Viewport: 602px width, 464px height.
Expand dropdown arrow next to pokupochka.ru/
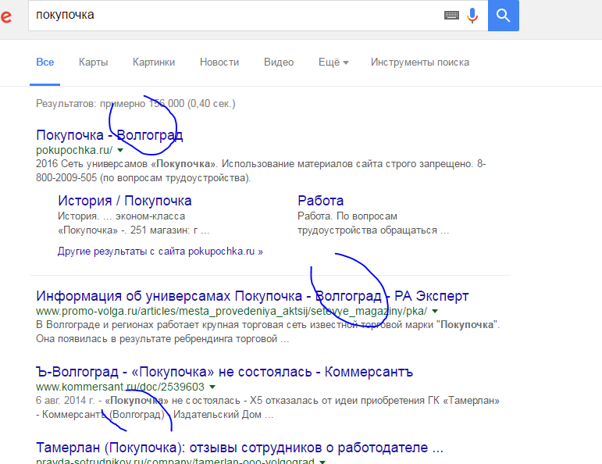[120, 150]
